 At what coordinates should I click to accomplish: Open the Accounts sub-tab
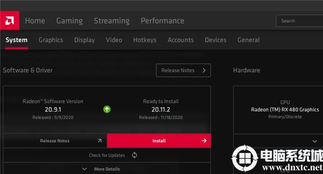click(181, 40)
